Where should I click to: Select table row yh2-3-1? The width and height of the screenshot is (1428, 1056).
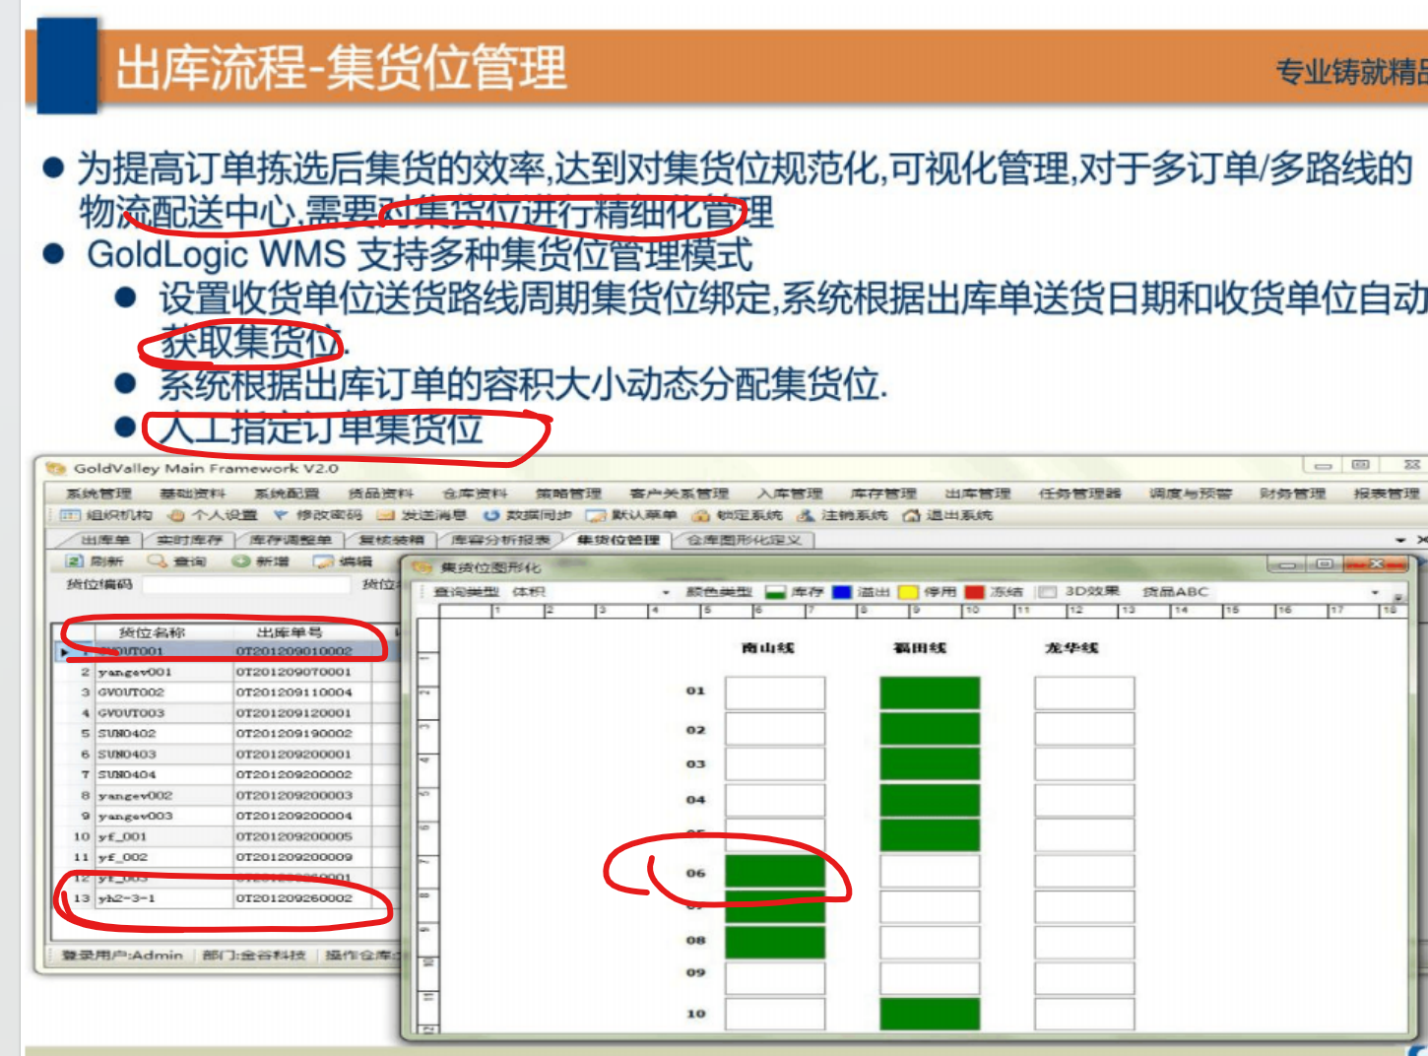[227, 898]
